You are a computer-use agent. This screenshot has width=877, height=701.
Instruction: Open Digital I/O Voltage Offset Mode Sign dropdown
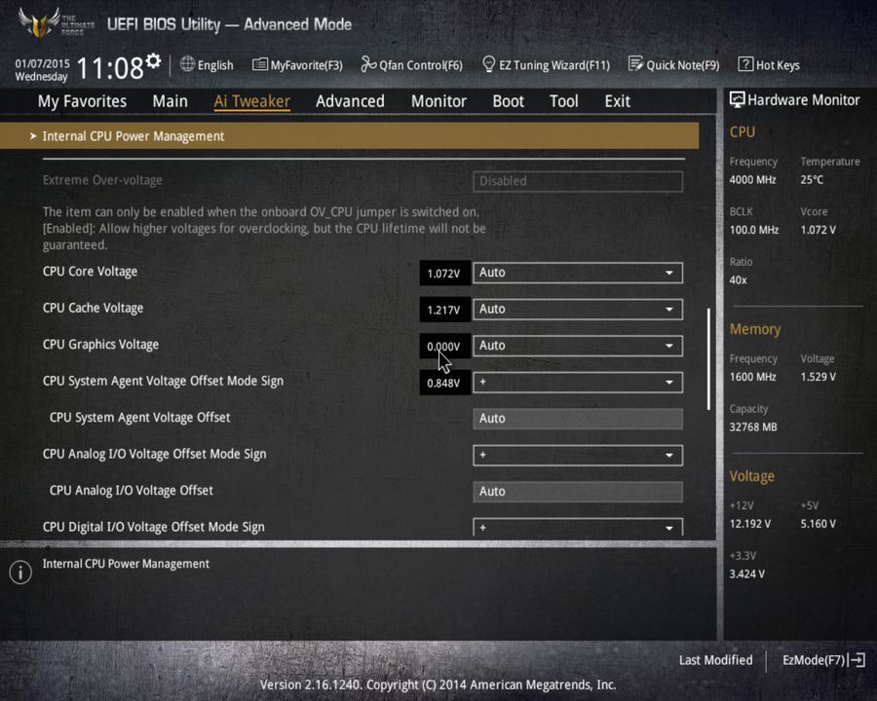click(x=578, y=527)
